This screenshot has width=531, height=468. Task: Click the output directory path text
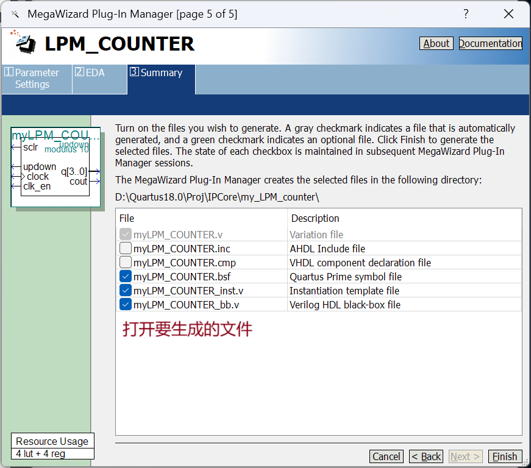click(x=217, y=197)
